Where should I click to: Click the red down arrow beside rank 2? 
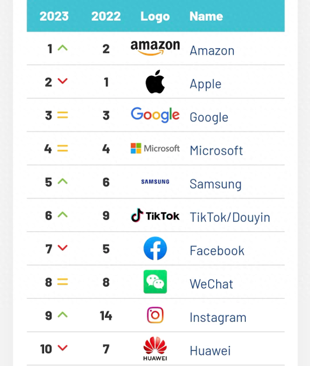point(63,81)
